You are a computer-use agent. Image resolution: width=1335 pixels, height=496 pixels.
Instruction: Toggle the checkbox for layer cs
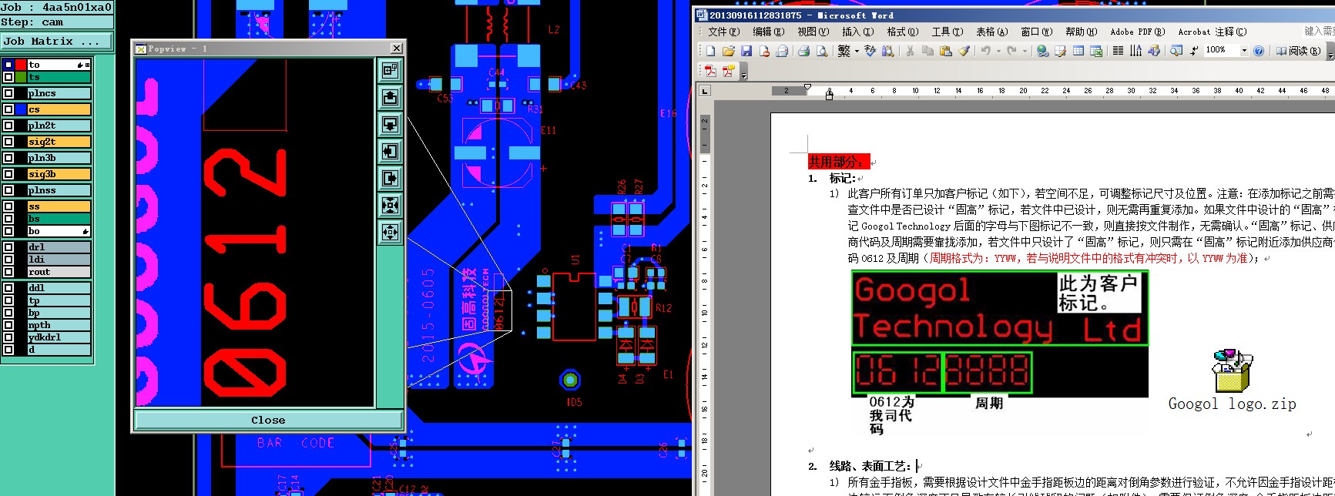[x=8, y=109]
